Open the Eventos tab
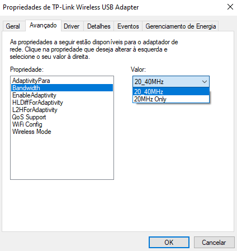Screen dimensions: 237x251 [128, 26]
